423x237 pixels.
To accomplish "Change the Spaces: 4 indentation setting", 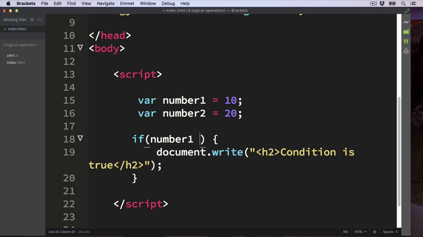I will [390, 232].
